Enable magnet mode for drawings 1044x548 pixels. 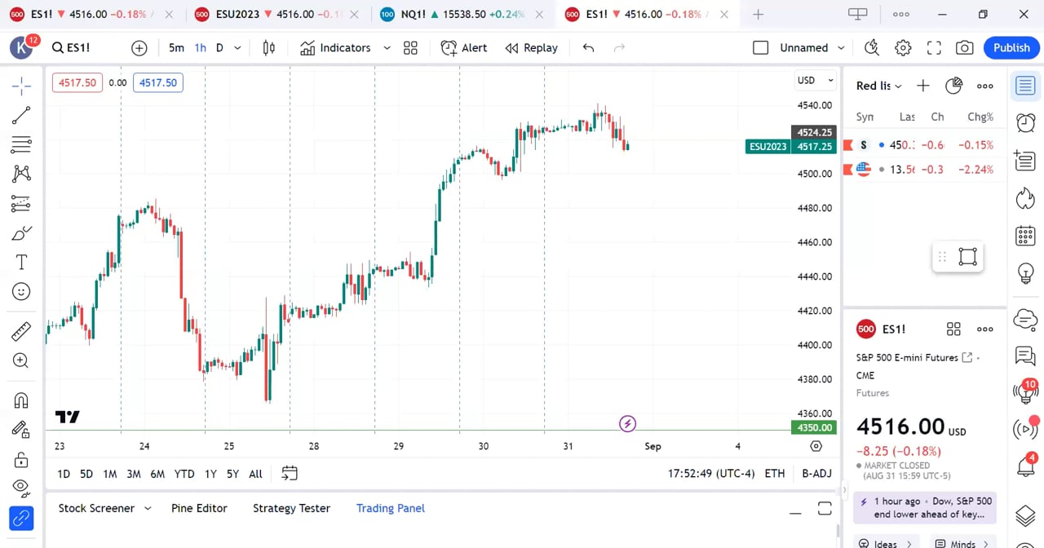point(20,400)
